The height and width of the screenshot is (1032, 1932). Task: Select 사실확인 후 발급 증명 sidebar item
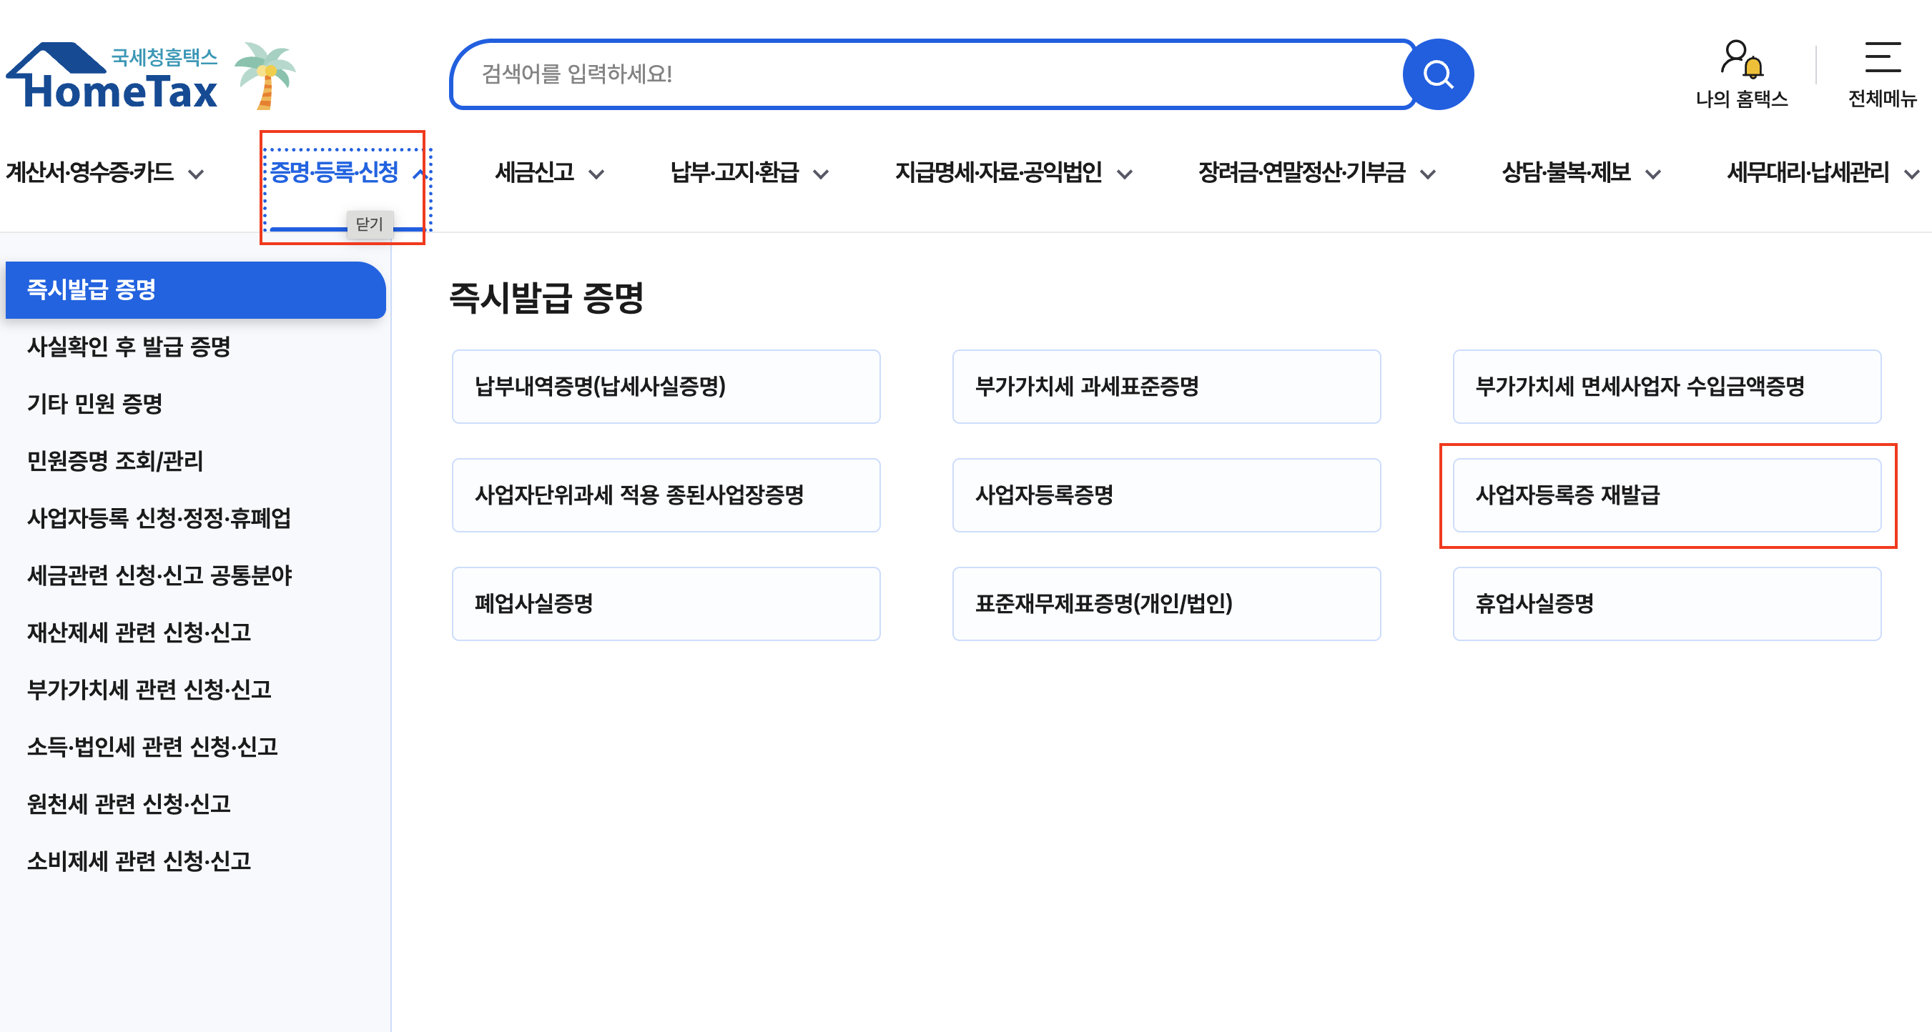[x=129, y=347]
